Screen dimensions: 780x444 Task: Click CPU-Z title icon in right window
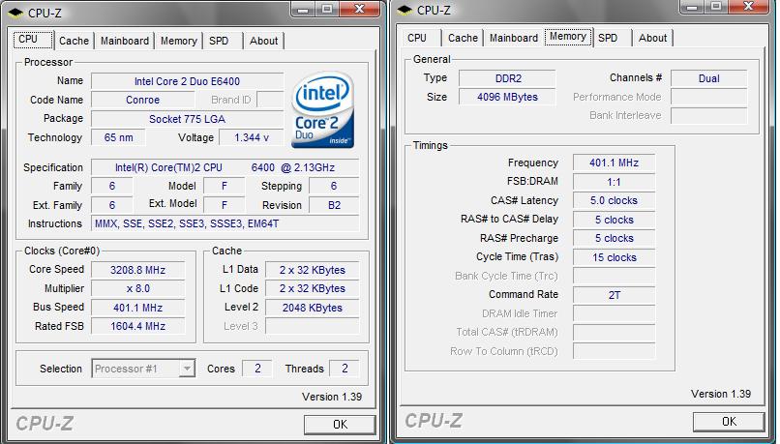coord(405,10)
